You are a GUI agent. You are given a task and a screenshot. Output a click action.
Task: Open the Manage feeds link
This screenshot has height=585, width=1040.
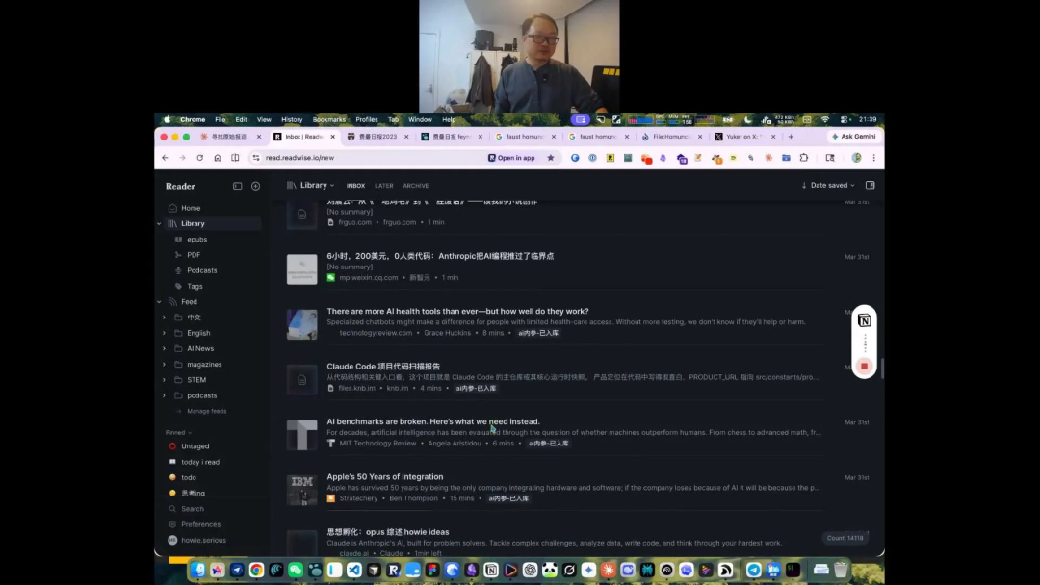[x=206, y=412]
